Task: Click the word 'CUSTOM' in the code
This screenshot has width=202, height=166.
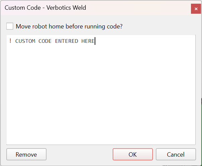Action: (25, 41)
